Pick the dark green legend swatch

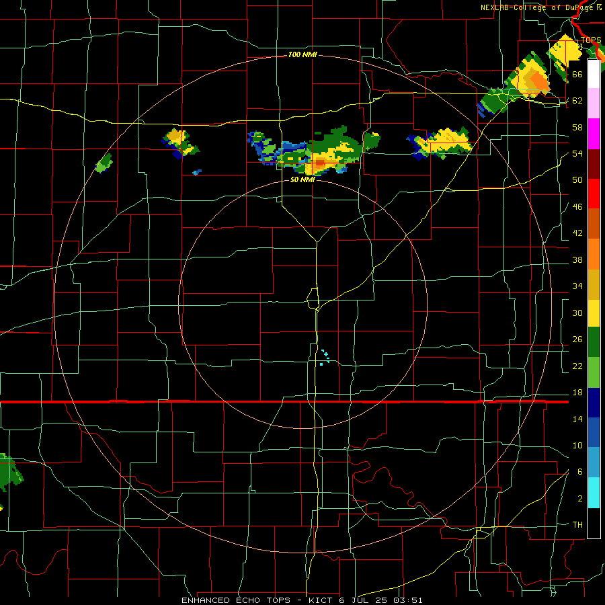[x=594, y=342]
